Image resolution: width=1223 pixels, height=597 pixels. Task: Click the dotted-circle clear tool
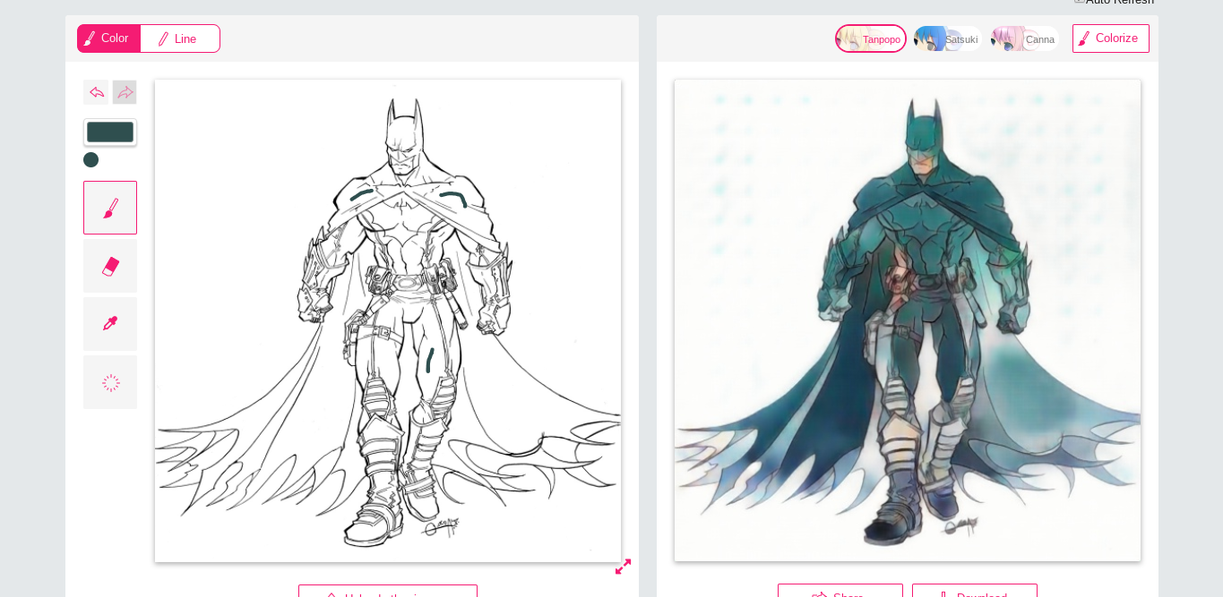(110, 382)
